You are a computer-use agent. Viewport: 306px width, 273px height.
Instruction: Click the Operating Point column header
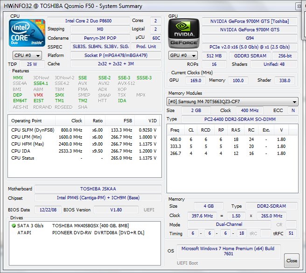[x=32, y=121]
